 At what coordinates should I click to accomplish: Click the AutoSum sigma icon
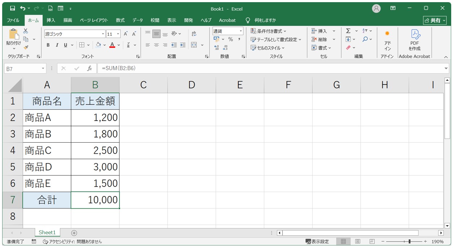(348, 31)
